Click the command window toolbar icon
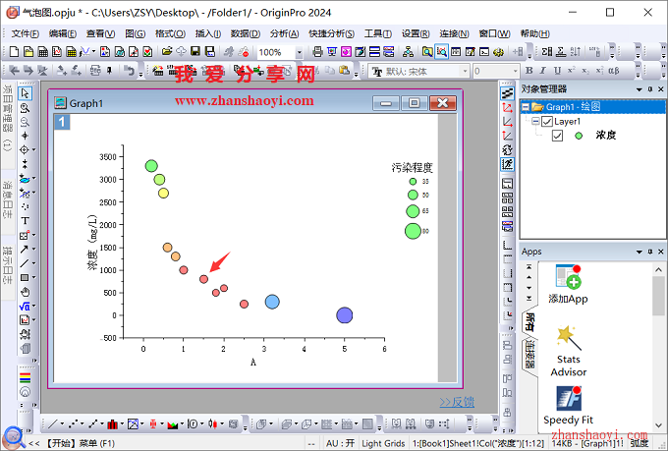The height and width of the screenshot is (451, 668). (x=484, y=52)
